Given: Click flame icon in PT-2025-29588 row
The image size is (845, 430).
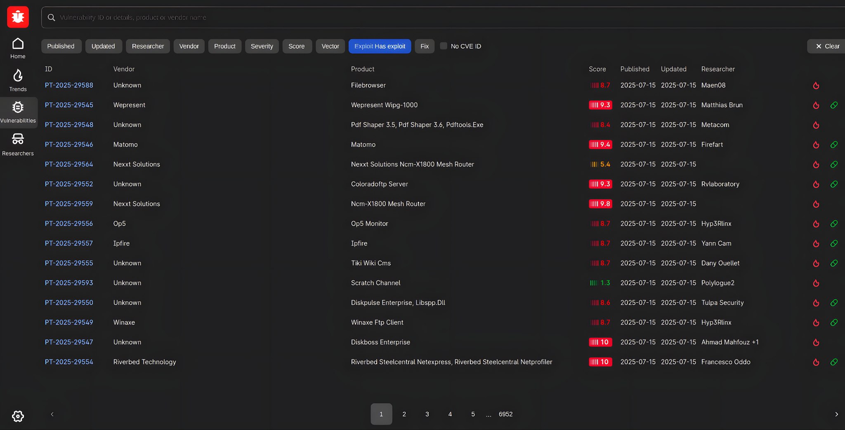Looking at the screenshot, I should tap(816, 85).
